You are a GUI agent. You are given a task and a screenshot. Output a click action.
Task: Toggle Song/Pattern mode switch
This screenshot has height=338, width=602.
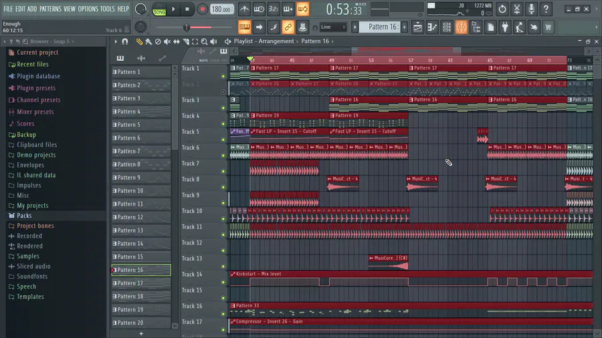(159, 9)
